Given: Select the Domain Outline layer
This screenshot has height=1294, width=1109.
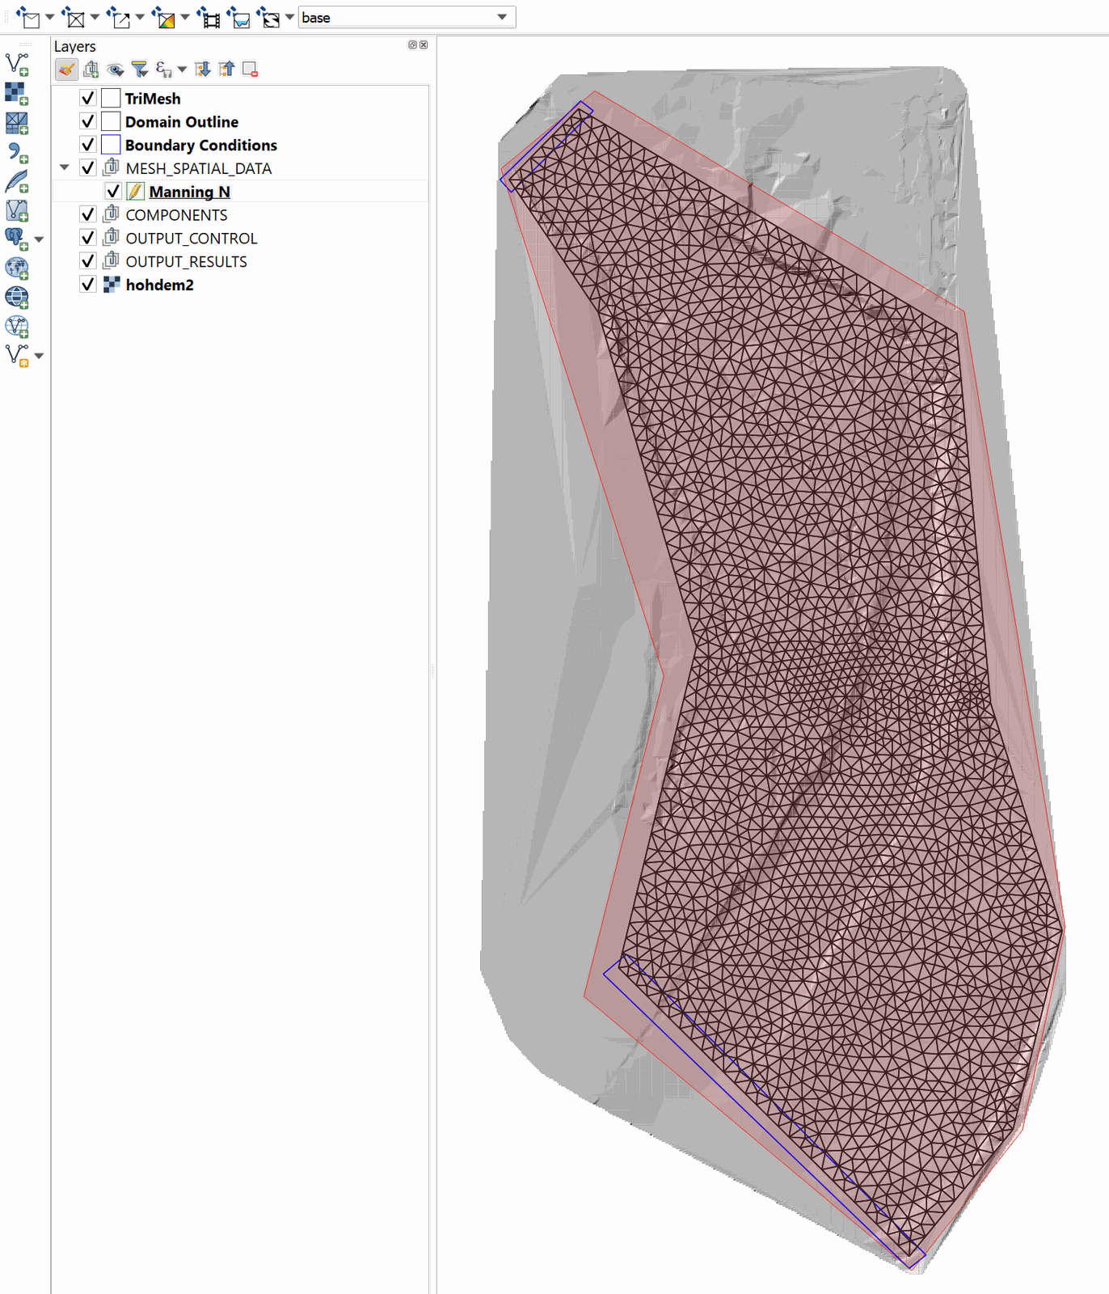Looking at the screenshot, I should click(181, 122).
